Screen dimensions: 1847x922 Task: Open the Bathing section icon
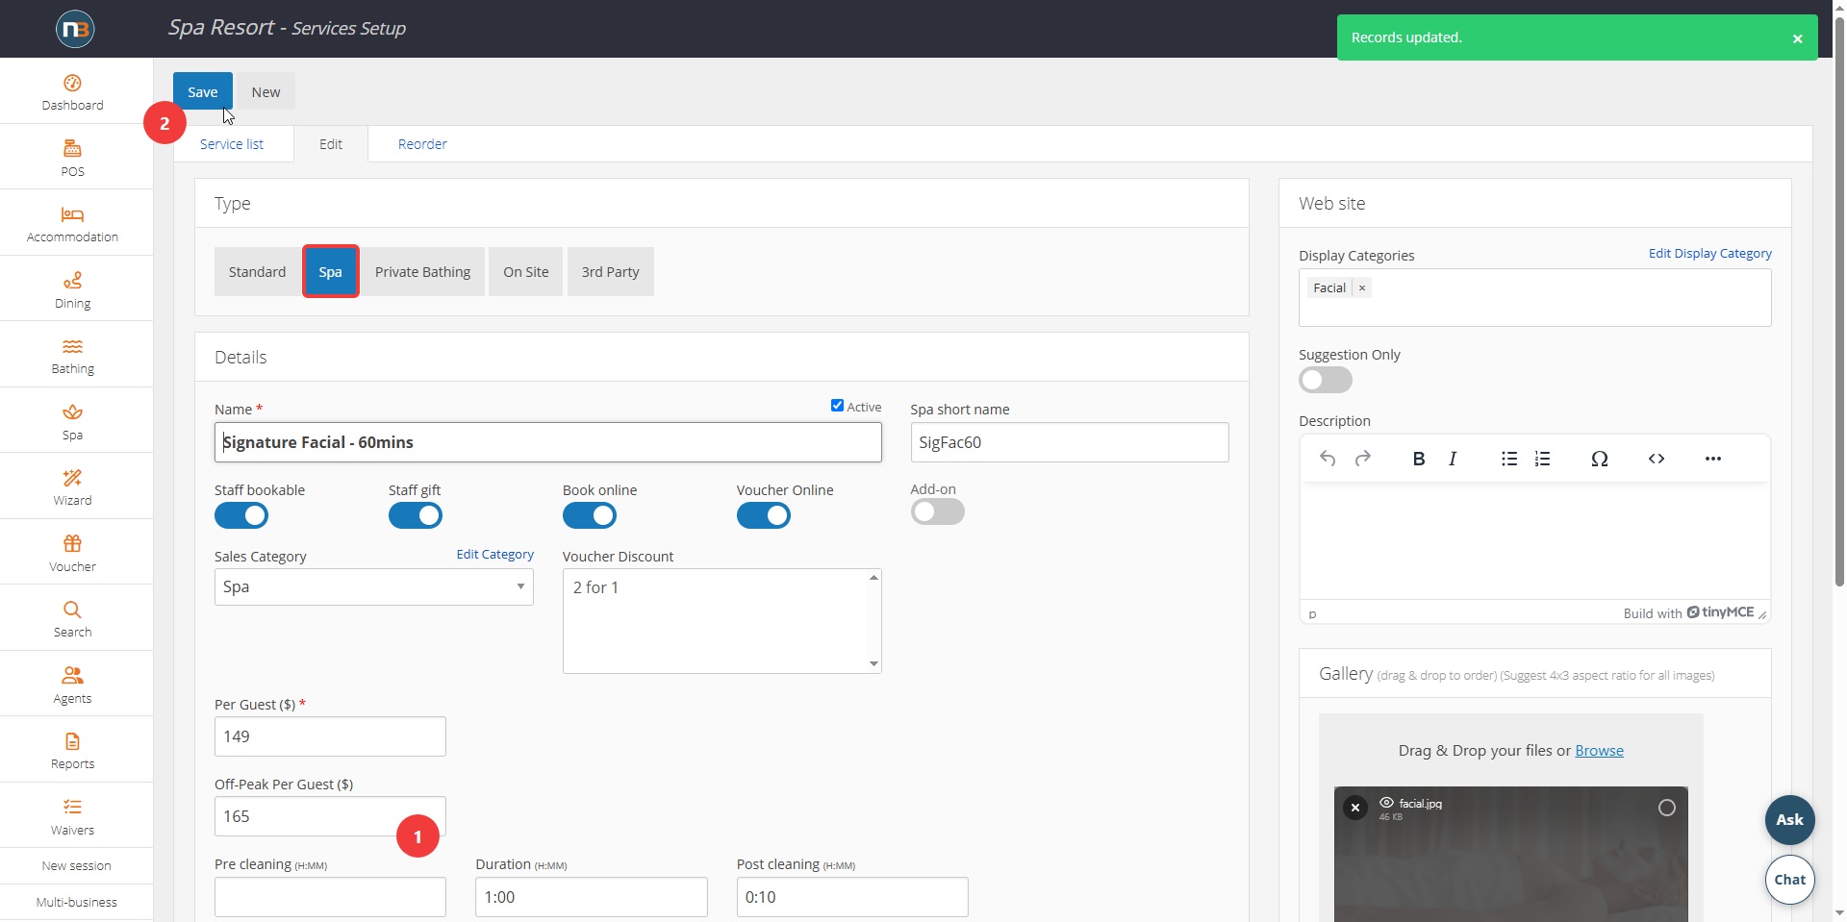(x=72, y=346)
